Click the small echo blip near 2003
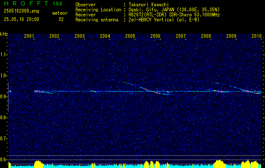265x168 pixels. (x=93, y=91)
